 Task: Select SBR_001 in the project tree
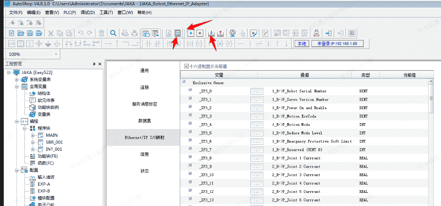coord(53,142)
